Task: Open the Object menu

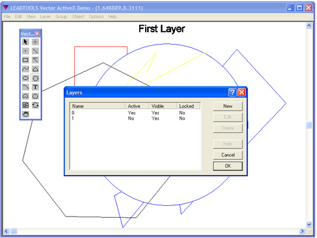Action: (x=78, y=17)
